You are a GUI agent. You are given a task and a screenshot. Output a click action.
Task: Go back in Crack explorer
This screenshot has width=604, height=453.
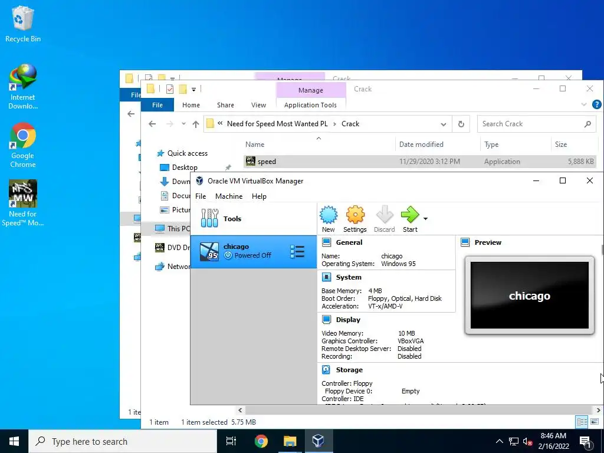152,124
